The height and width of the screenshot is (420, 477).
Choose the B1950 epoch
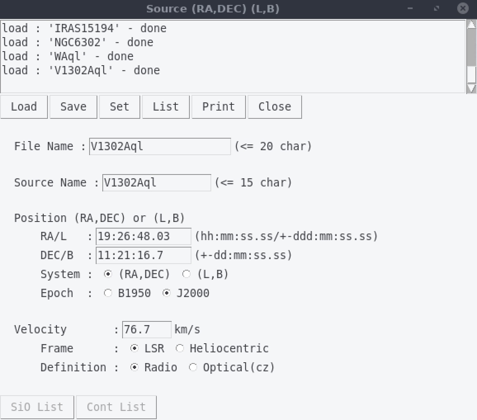108,293
